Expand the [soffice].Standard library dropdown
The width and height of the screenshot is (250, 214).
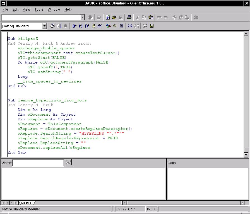pyautogui.click(x=44, y=26)
